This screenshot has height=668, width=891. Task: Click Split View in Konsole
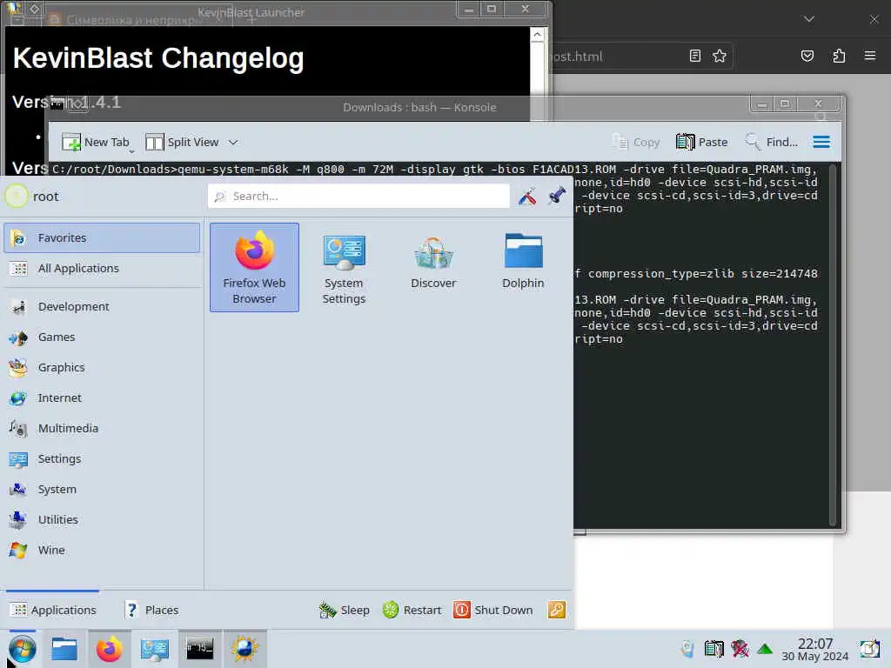click(x=183, y=142)
